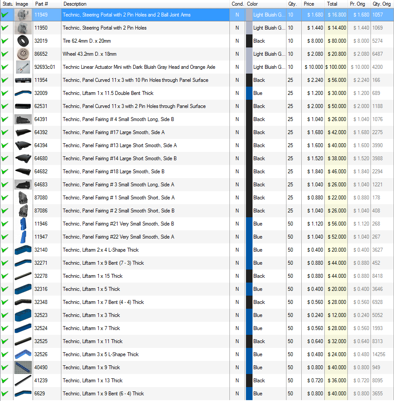The width and height of the screenshot is (394, 401).
Task: Click the green status check for part 6629
Action: tap(5, 394)
